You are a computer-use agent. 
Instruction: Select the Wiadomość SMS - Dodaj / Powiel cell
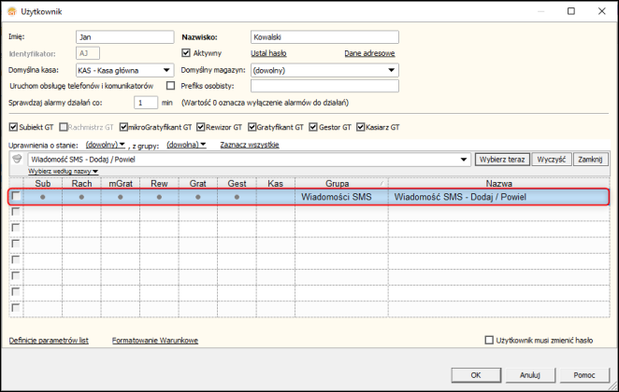pyautogui.click(x=499, y=197)
